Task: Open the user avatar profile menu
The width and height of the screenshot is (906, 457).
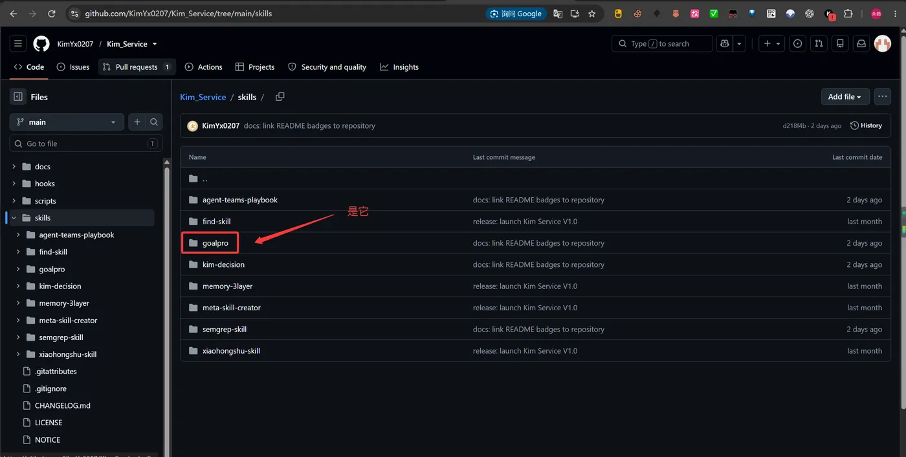Action: [x=883, y=44]
